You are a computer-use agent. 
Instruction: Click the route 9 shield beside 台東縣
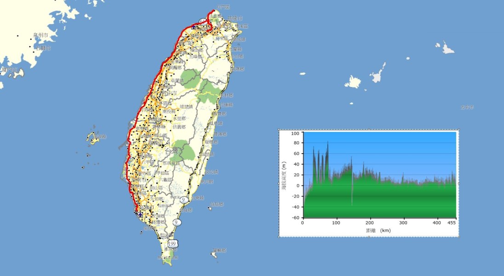click(x=183, y=200)
